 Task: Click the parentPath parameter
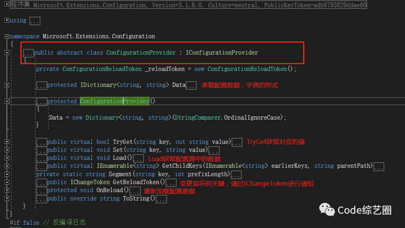(353, 166)
